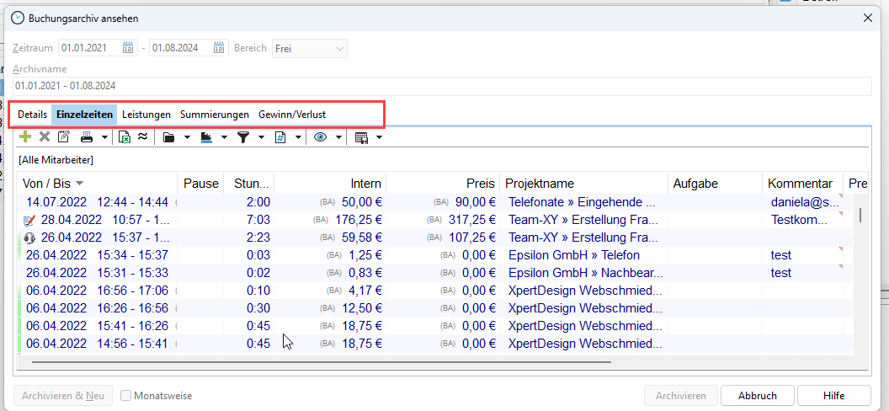889x411 pixels.
Task: Click the Hilfe button
Action: pyautogui.click(x=833, y=396)
